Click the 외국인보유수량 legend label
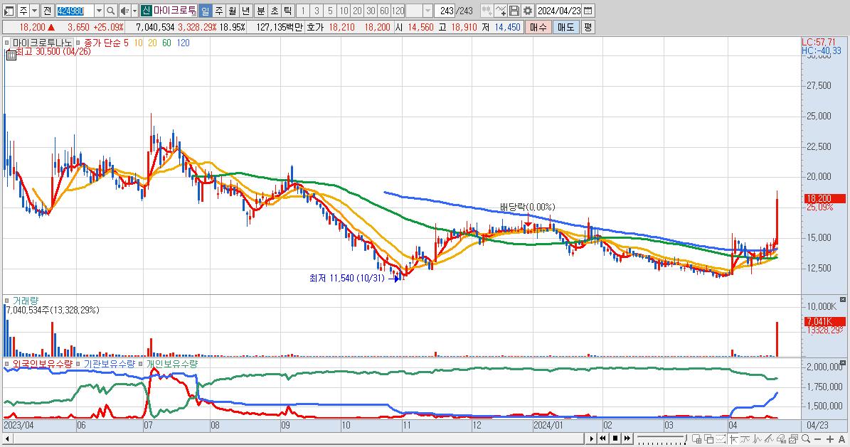The image size is (850, 447). tap(42, 364)
